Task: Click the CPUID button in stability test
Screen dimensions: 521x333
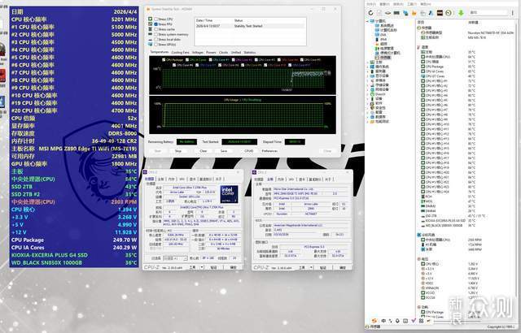Action: (x=248, y=151)
